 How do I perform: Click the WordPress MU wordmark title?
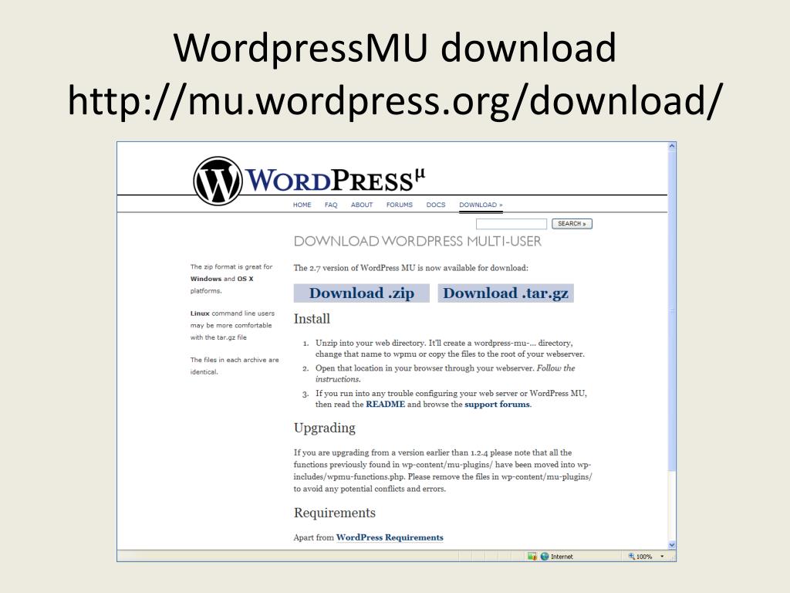pos(335,179)
